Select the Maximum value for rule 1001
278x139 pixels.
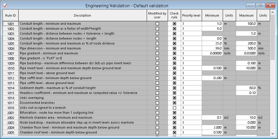(x=246, y=24)
